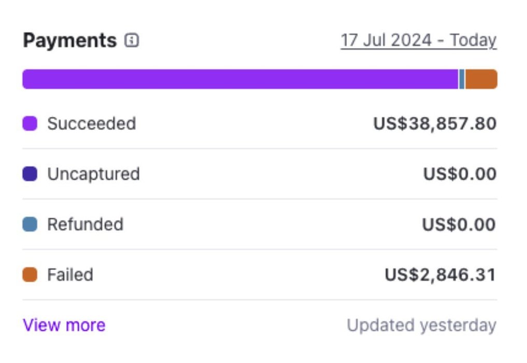Open the 17 Jul 2024 - Today date range
The image size is (527, 363).
[418, 40]
